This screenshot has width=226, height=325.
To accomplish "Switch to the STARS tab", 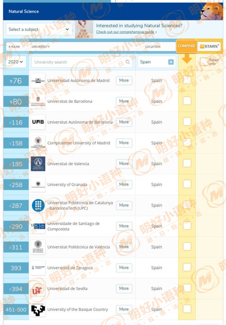I will (x=210, y=46).
